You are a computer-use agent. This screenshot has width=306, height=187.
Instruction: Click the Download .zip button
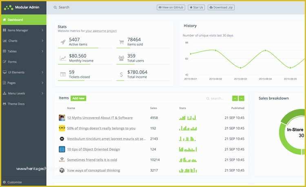pyautogui.click(x=221, y=7)
